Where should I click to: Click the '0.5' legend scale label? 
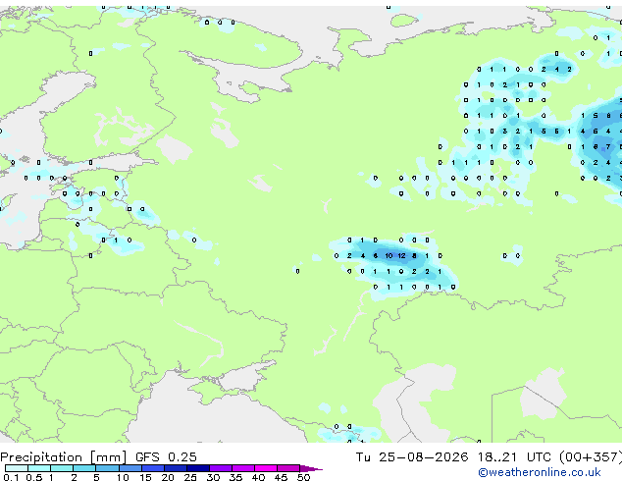[x=33, y=477]
